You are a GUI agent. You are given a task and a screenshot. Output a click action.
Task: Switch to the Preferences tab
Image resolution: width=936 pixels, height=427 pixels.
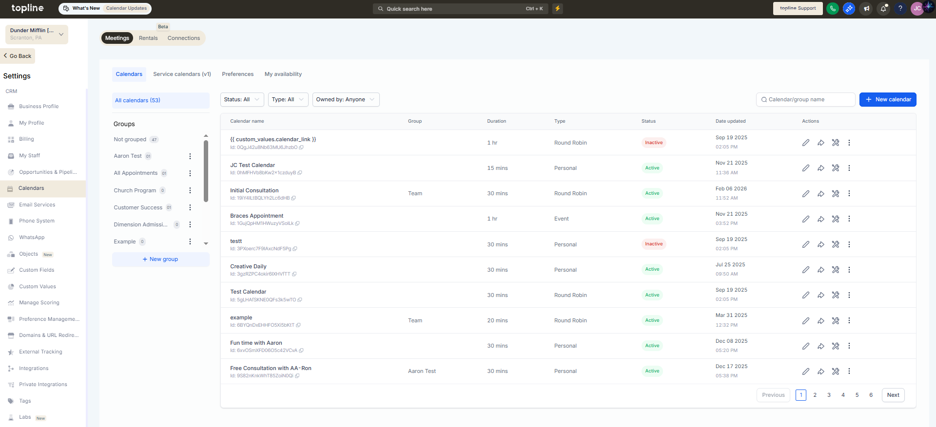238,74
